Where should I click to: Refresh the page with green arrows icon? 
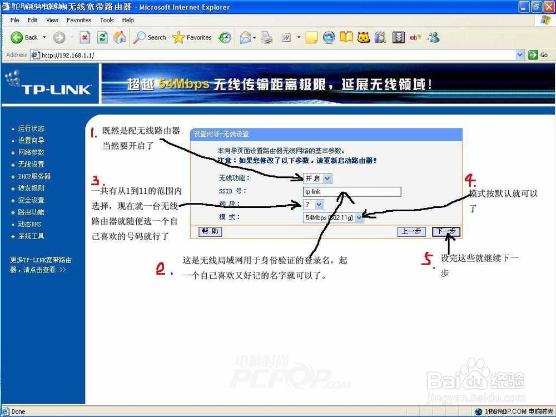pos(102,37)
